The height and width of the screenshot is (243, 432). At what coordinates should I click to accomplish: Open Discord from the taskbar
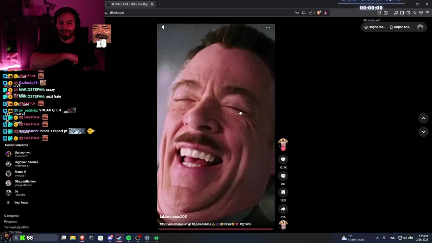coord(110,238)
